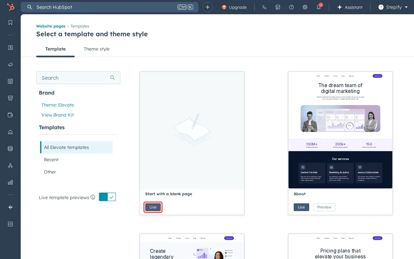Open the View Brand Kit link

pyautogui.click(x=58, y=115)
